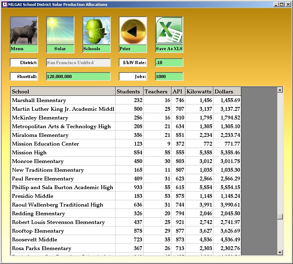Select the Mission High school row
The width and height of the screenshot is (293, 264).
coord(63,153)
